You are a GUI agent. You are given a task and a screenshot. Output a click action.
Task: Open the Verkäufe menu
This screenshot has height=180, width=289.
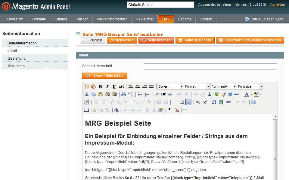(39, 19)
